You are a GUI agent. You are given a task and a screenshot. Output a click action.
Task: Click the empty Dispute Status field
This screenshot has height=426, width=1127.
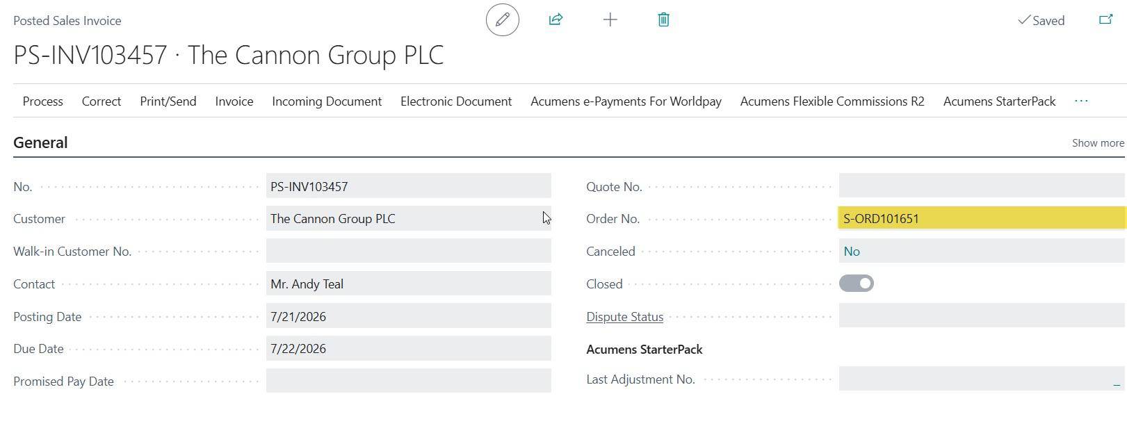pyautogui.click(x=982, y=316)
